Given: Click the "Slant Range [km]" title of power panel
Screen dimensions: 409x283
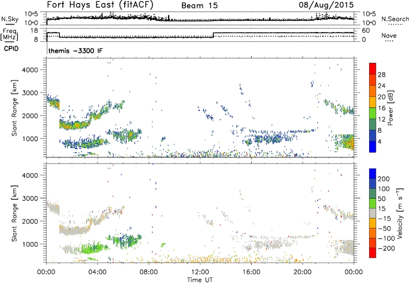Looking at the screenshot, I should click(x=14, y=108).
